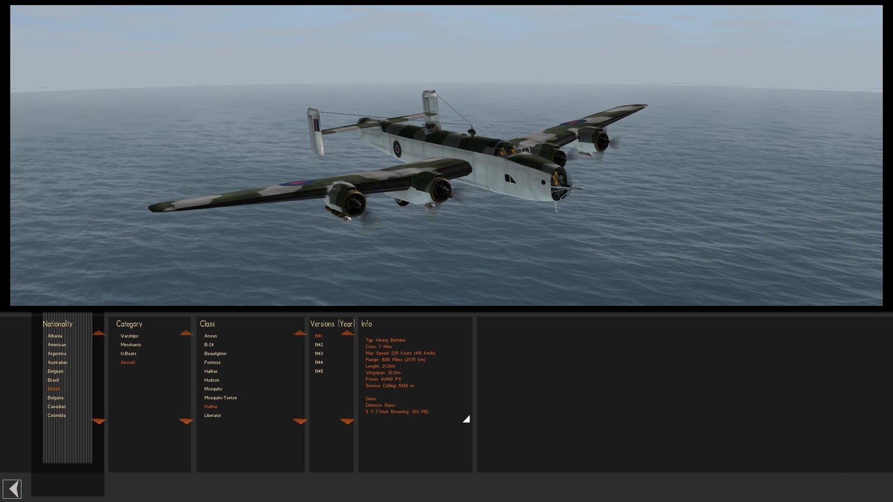
Task: Click the Versions (Year) up arrow
Action: coord(347,333)
